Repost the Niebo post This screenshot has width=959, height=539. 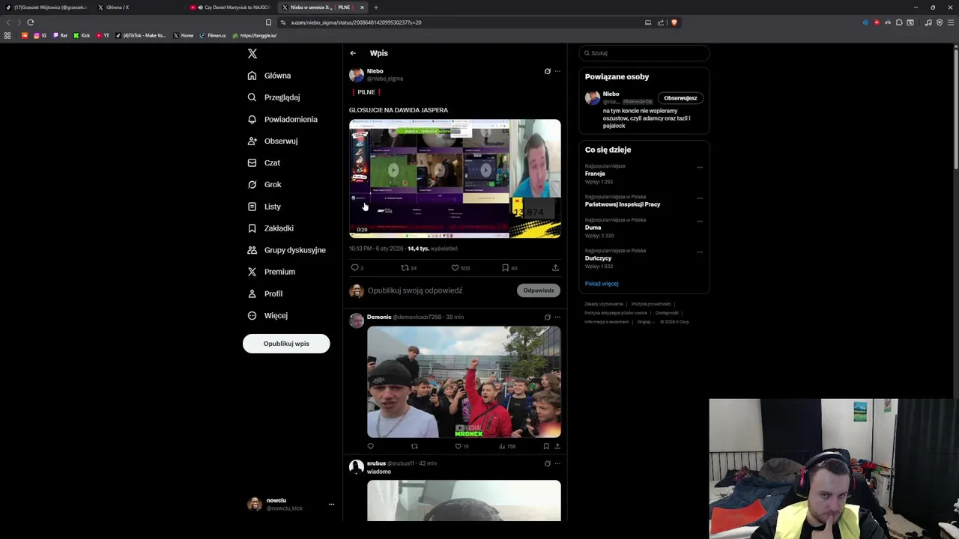coord(405,267)
